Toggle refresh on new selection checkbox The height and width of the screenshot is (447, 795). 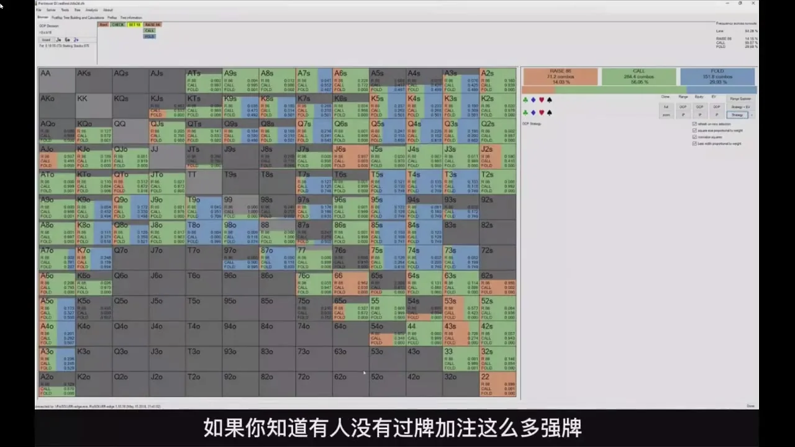[x=694, y=124]
